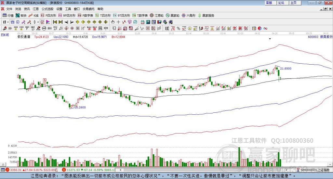
Task: Open the 9P四方形 tool
Action: click(x=67, y=16)
